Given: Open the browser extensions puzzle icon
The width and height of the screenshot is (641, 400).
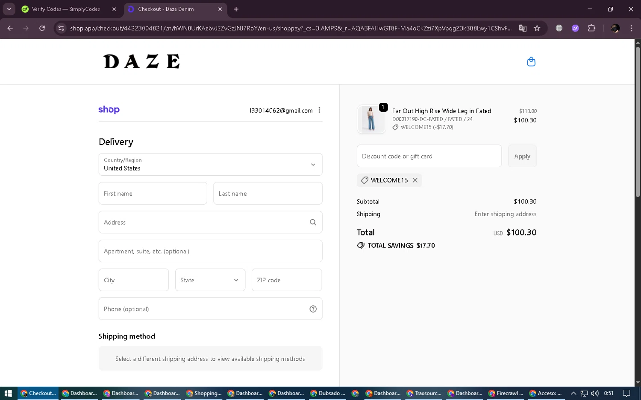Looking at the screenshot, I should (591, 28).
